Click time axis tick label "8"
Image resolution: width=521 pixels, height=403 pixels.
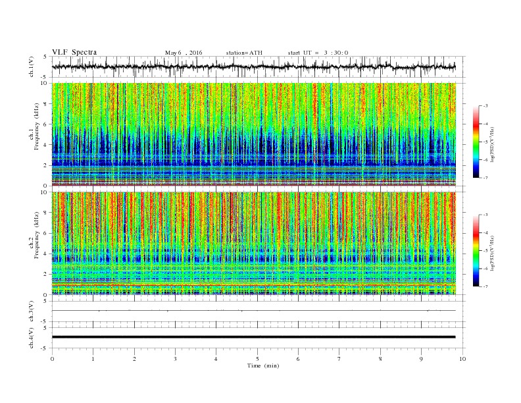click(x=380, y=359)
